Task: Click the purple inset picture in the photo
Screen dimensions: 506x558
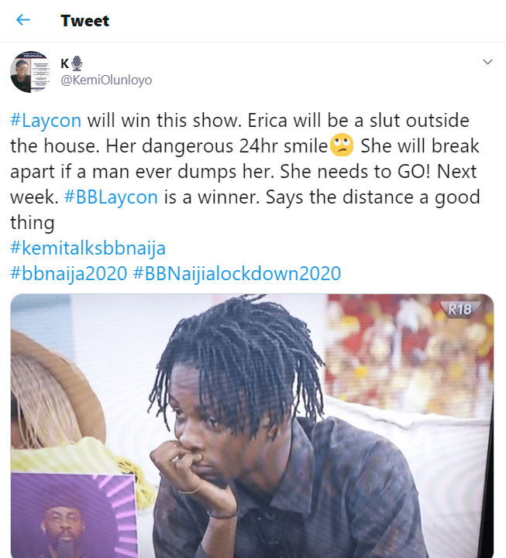Action: coord(73,515)
